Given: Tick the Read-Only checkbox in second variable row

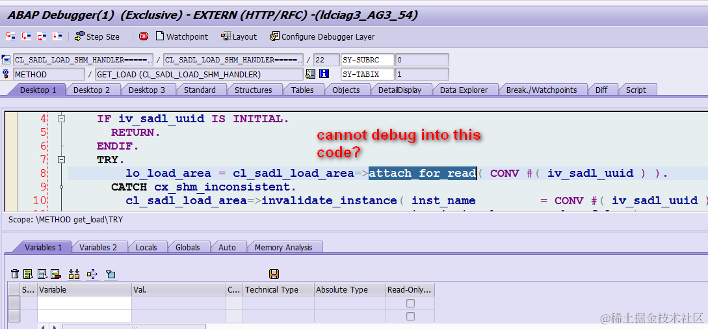Looking at the screenshot, I should coord(410,317).
